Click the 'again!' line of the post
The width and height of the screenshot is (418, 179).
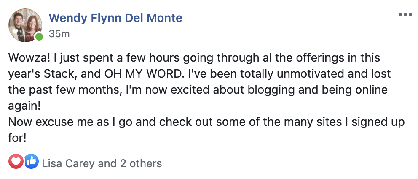(24, 106)
